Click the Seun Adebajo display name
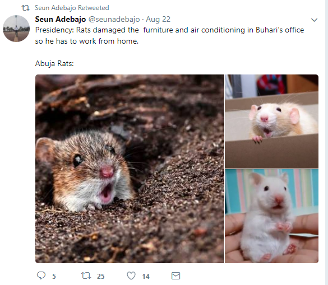328x285 pixels. 61,19
